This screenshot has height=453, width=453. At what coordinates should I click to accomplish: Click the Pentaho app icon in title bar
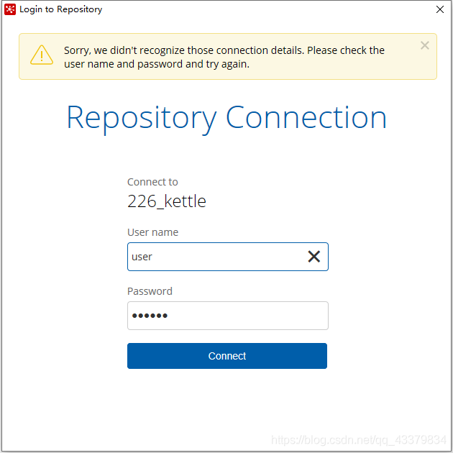click(x=10, y=9)
